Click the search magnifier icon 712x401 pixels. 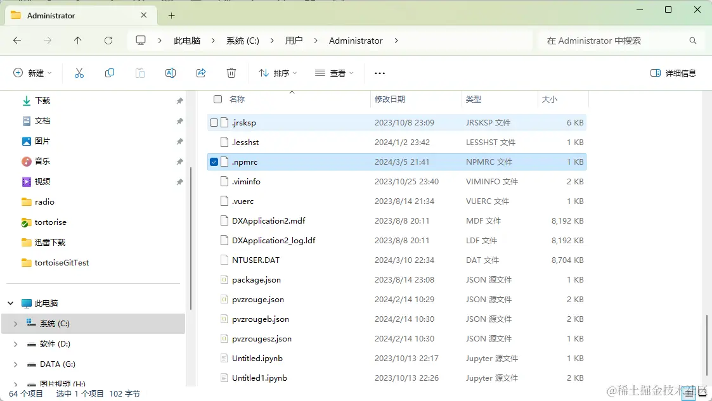pyautogui.click(x=692, y=41)
